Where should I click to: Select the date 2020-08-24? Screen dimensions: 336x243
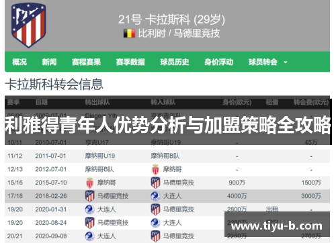click(x=51, y=223)
